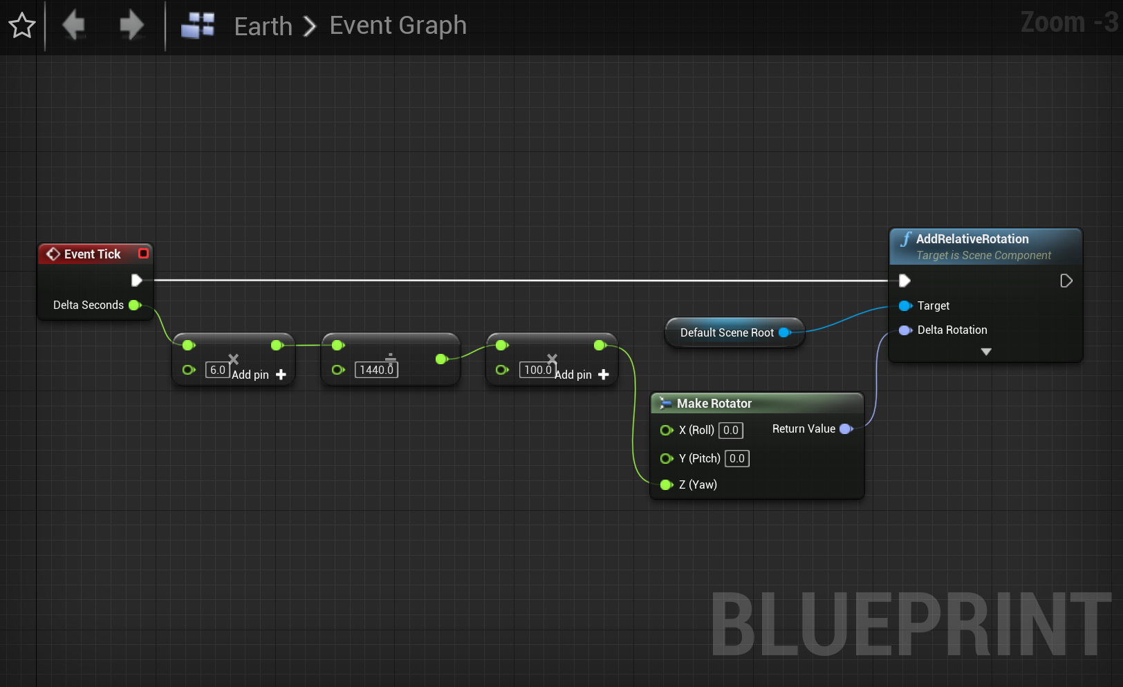Toggle the Event Tick red delegate pin
Image resolution: width=1123 pixels, height=687 pixels.
pyautogui.click(x=143, y=254)
